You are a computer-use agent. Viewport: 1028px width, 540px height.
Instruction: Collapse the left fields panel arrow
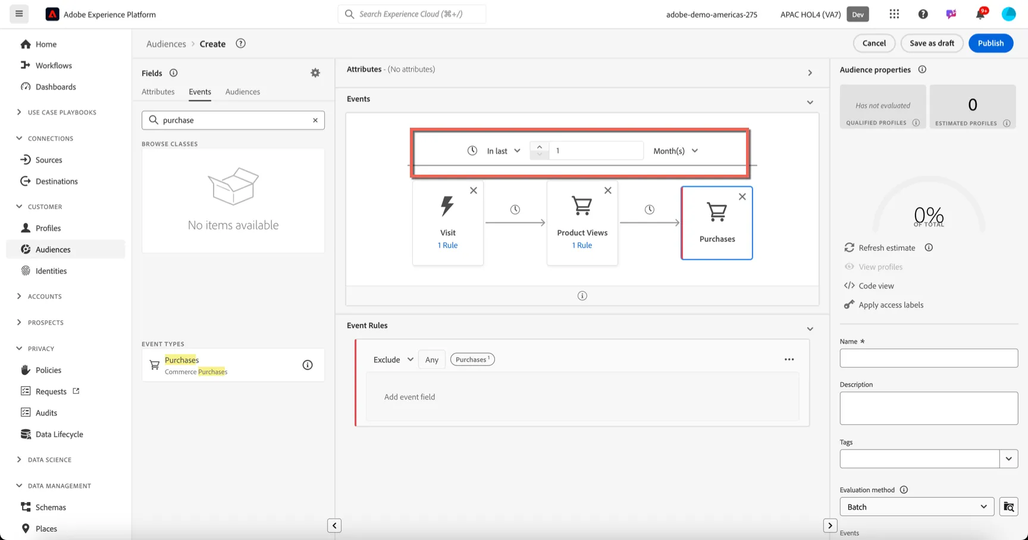334,526
